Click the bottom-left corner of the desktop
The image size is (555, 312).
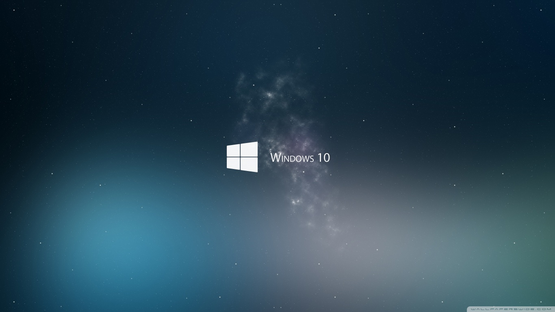tap(3, 308)
